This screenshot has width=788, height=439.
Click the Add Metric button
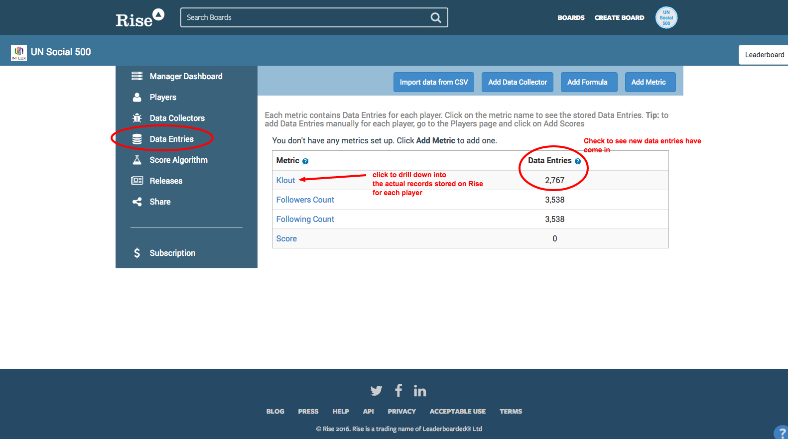point(650,82)
